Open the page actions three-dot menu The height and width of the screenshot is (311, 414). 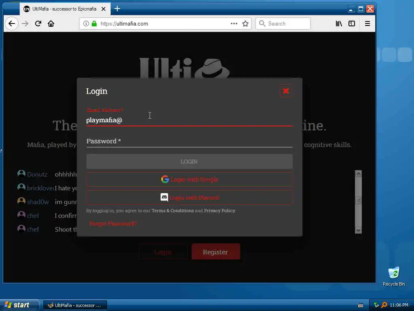(x=234, y=23)
